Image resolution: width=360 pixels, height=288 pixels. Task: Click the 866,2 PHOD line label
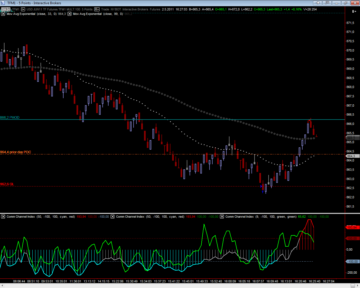pos(10,118)
